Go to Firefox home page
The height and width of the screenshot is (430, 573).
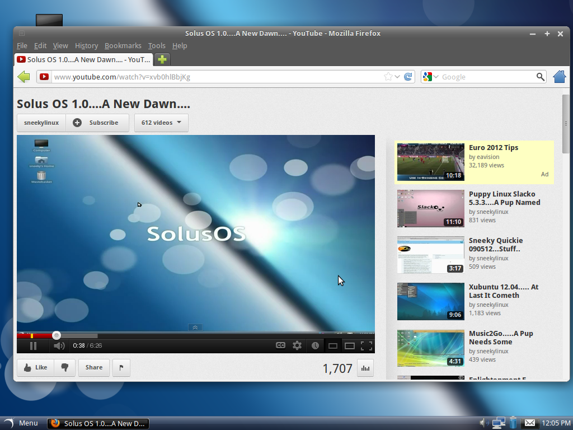point(559,77)
